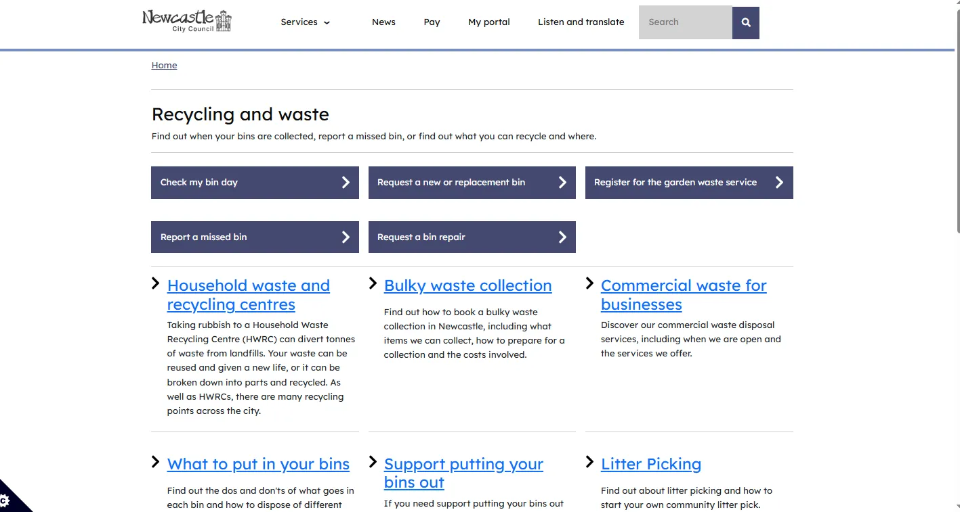Click arrow on Register for the garden waste service
Screen dimensions: 960x512
click(x=779, y=183)
